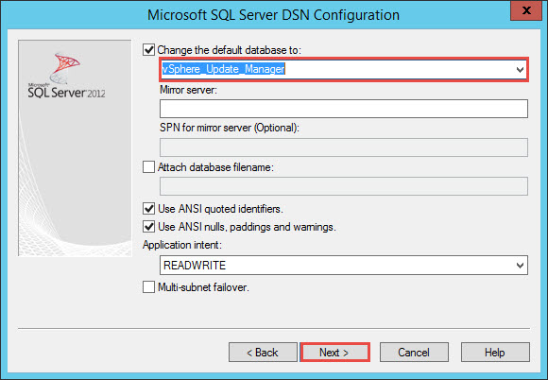Image resolution: width=548 pixels, height=380 pixels.
Task: Open the Application intent dropdown arrow
Action: (520, 266)
